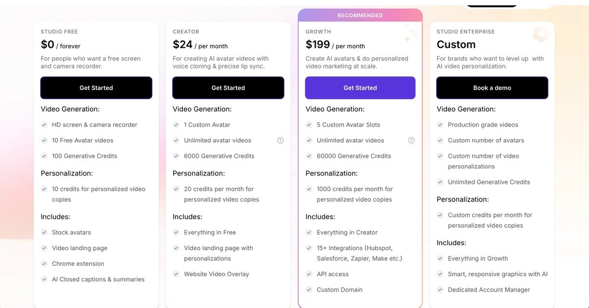Click the flower icon on Studio Enterprise card

pos(541,34)
